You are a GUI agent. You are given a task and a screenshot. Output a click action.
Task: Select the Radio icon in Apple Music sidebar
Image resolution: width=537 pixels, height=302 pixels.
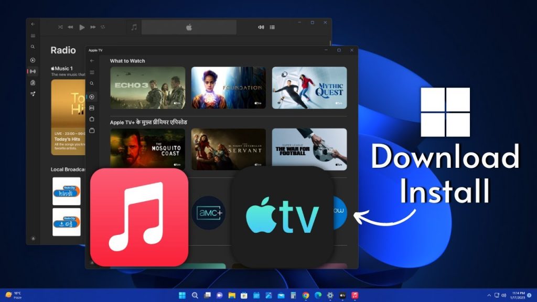33,71
